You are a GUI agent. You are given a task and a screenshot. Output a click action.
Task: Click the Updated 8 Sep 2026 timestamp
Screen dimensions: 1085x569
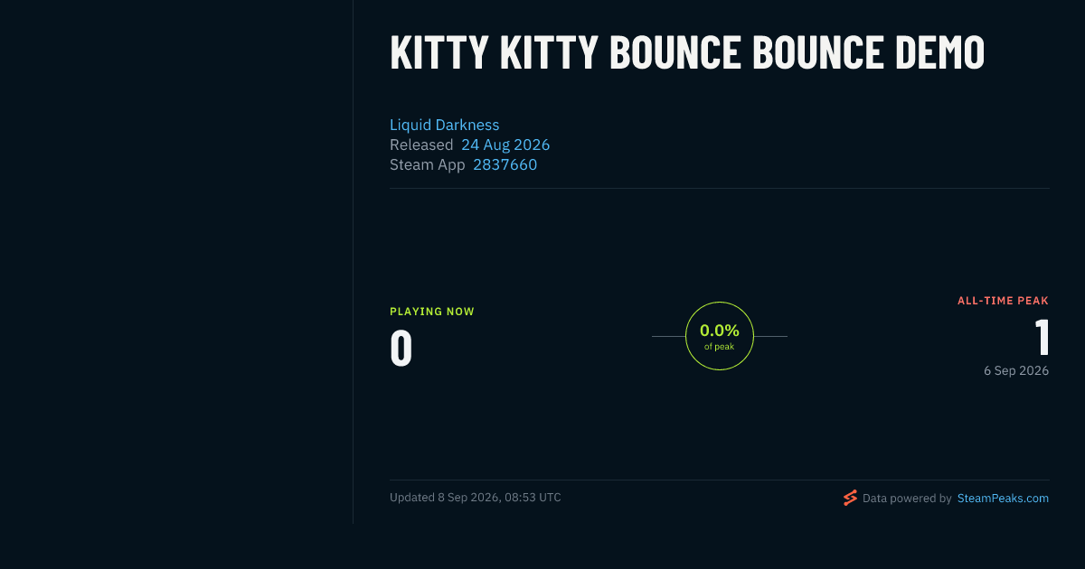(x=476, y=498)
